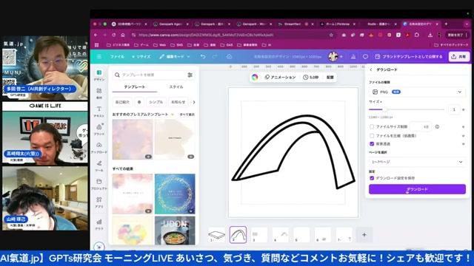Open the Canva hamburger main menu
Viewport: 474px width, 266px height.
(99, 57)
